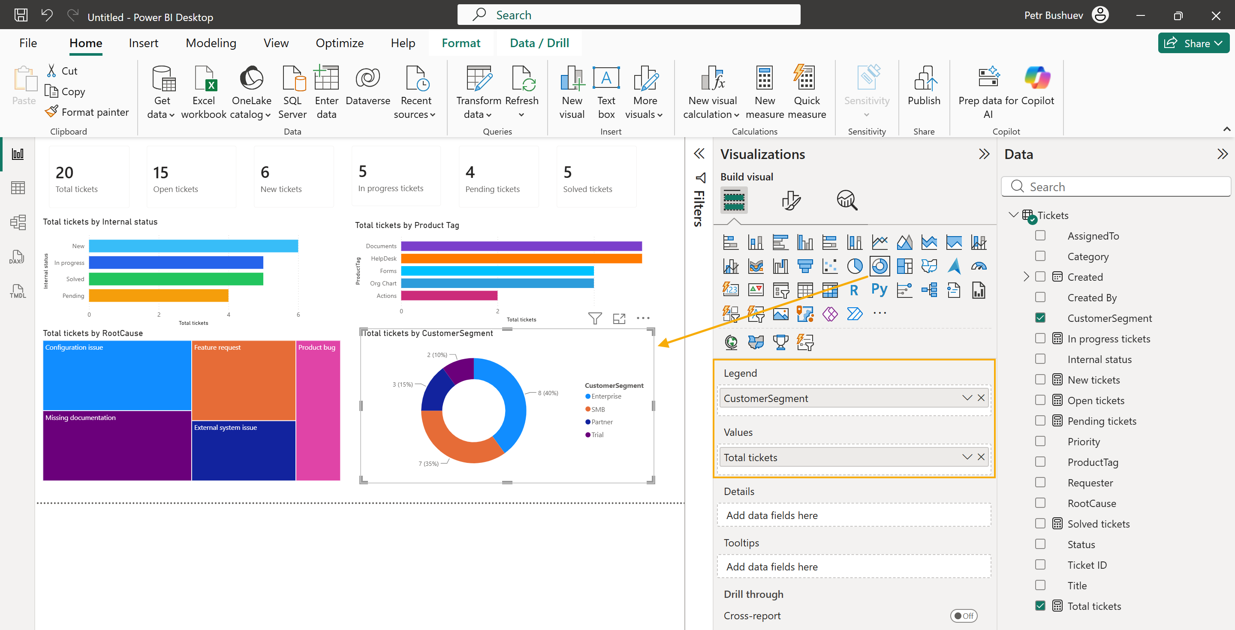Collapse the Data pane chevrons
The width and height of the screenshot is (1235, 630).
tap(1222, 154)
